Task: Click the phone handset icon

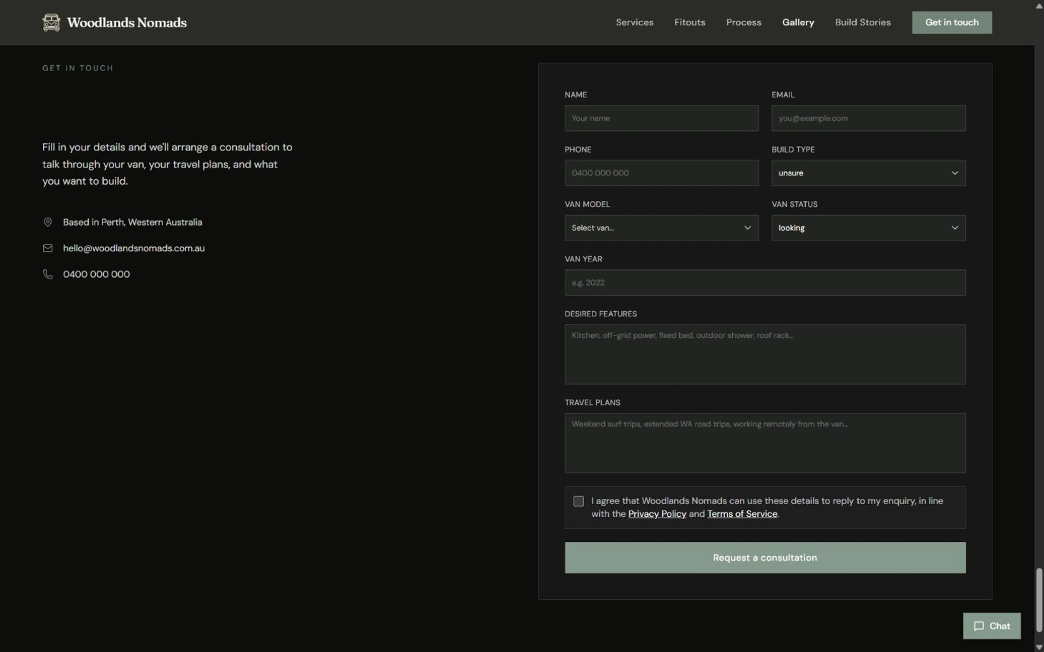Action: [48, 274]
